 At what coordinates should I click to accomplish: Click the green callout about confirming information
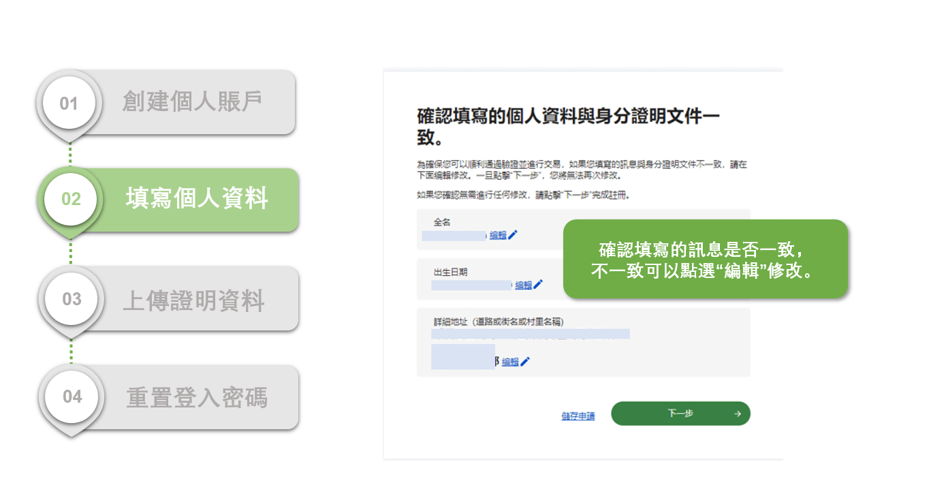pos(705,259)
